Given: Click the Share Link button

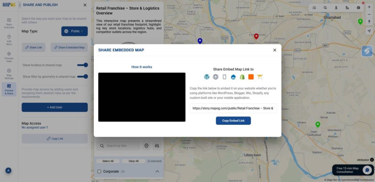Looking at the screenshot, I should click(x=33, y=47).
